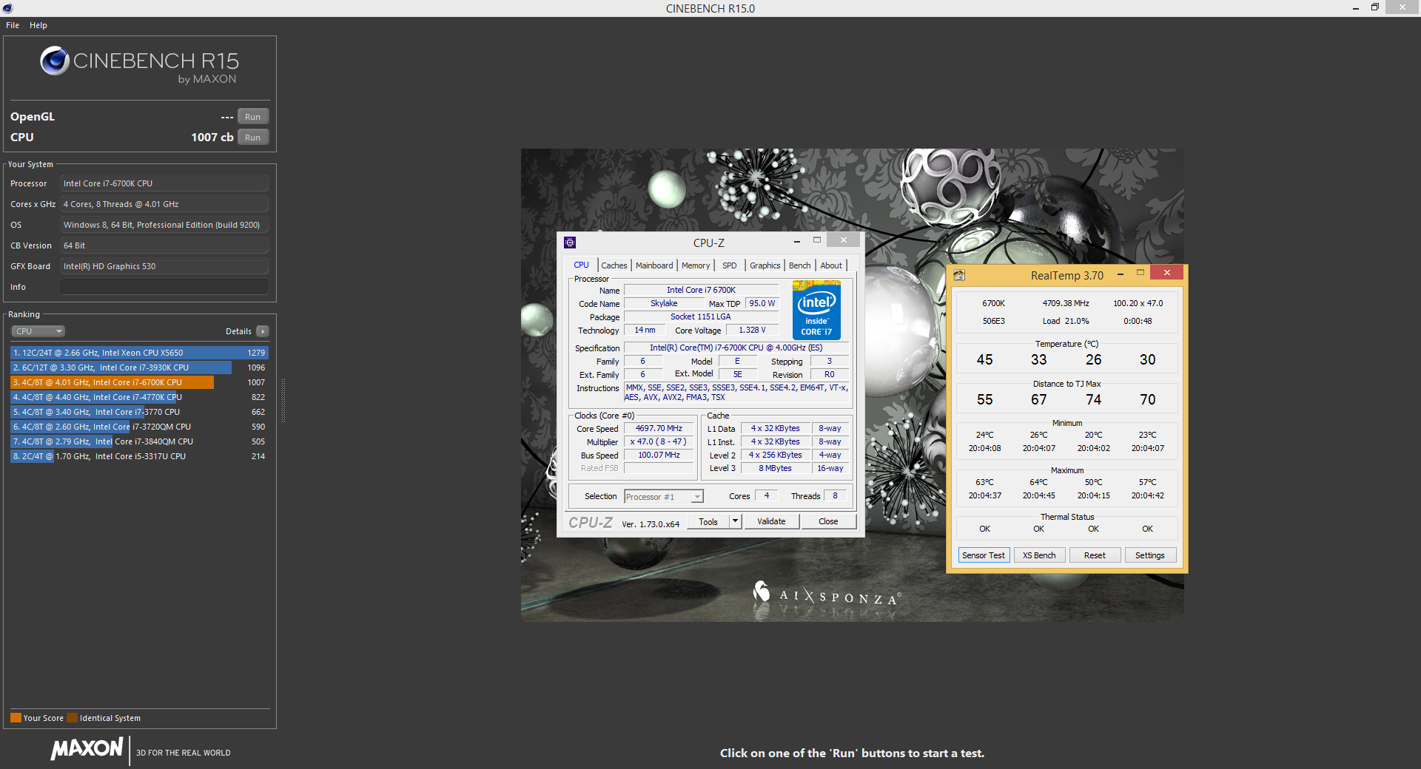Select the Core i7-3930K ranking row

click(x=139, y=367)
